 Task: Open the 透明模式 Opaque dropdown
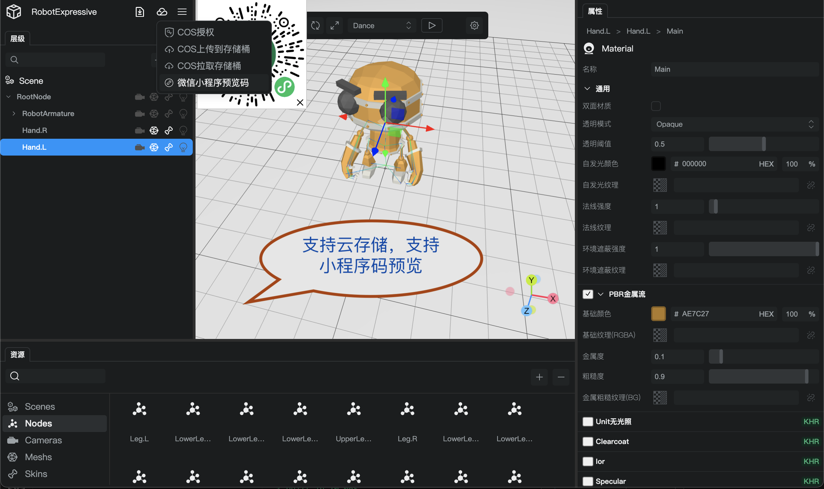tap(735, 124)
